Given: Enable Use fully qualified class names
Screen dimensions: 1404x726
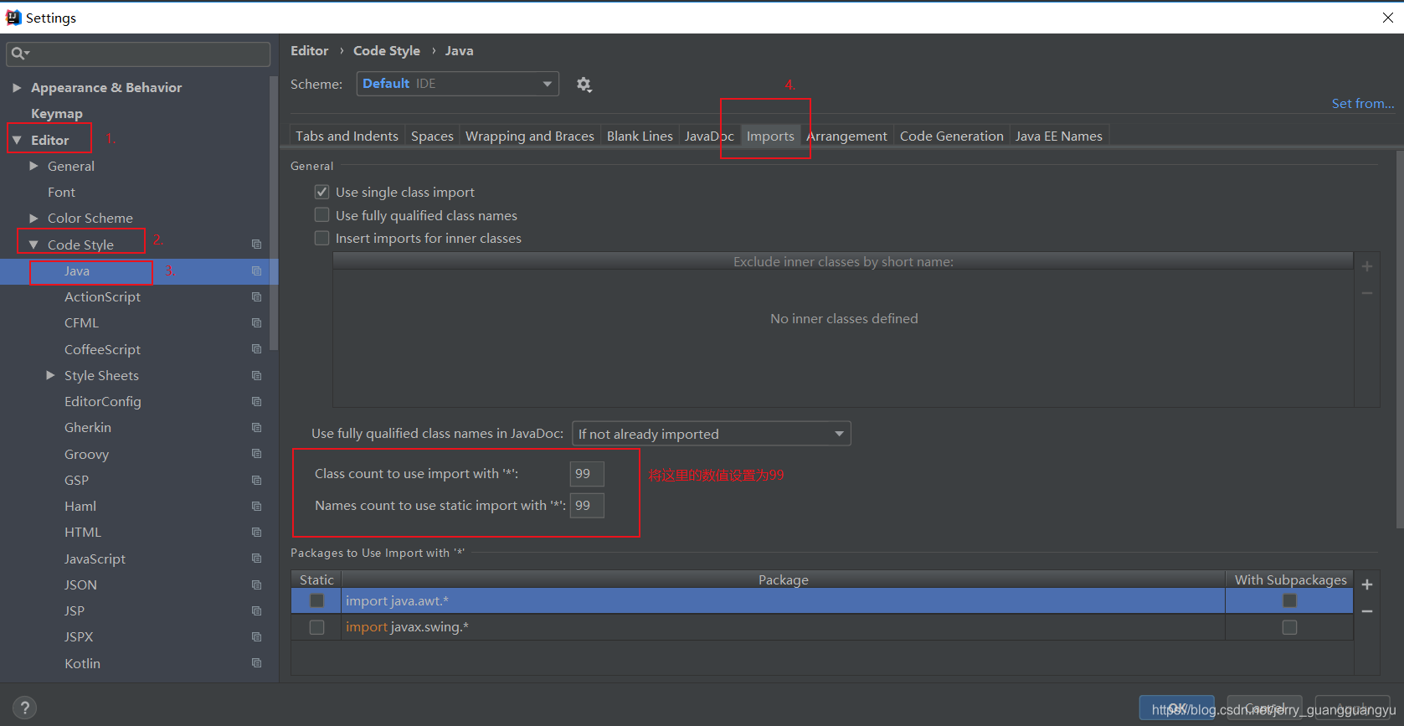Looking at the screenshot, I should pos(321,215).
